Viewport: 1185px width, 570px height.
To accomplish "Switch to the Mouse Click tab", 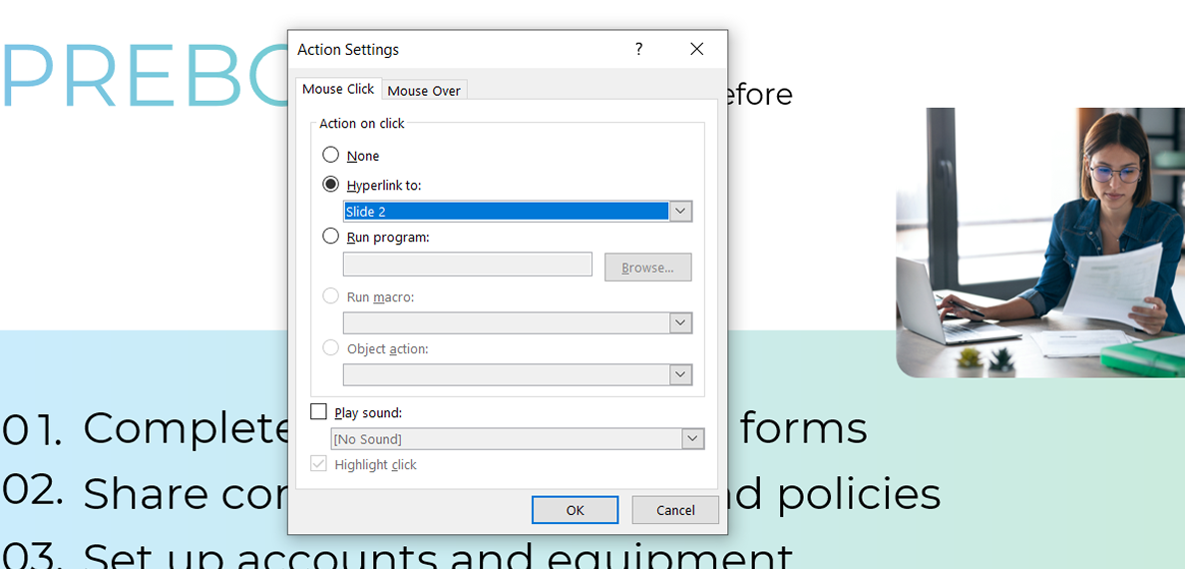I will 338,89.
